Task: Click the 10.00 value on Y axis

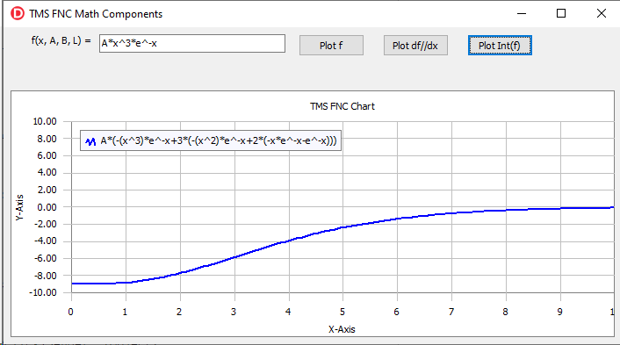Action: click(x=45, y=121)
